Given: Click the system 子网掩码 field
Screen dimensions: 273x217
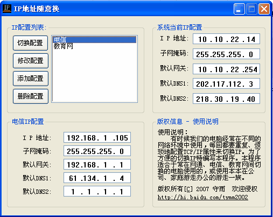Looking at the screenshot, I should pyautogui.click(x=226, y=54).
